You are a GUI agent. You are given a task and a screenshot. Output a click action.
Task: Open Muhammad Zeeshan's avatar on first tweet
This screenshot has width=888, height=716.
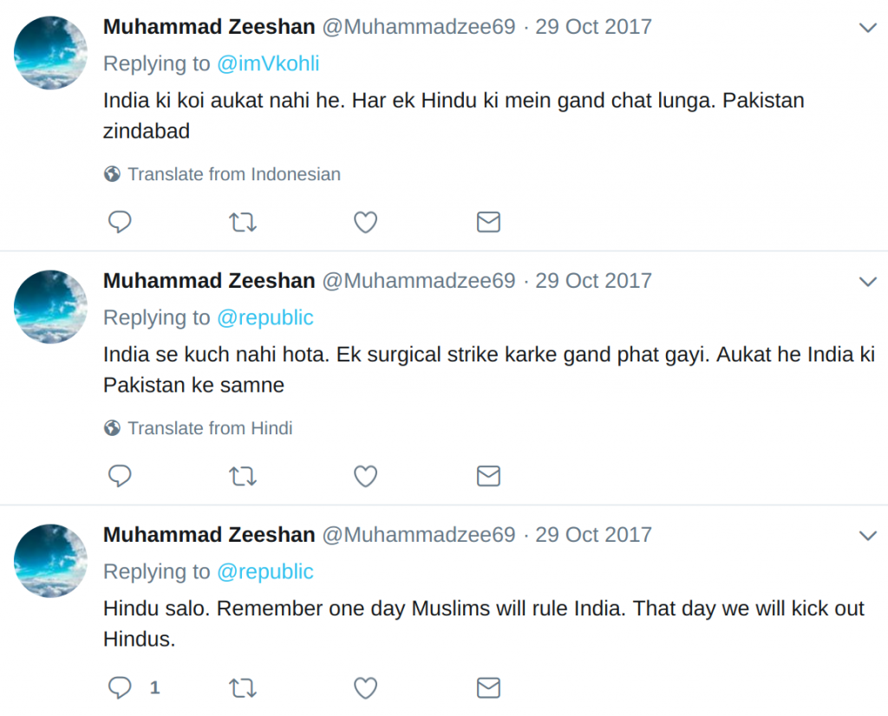click(x=50, y=53)
